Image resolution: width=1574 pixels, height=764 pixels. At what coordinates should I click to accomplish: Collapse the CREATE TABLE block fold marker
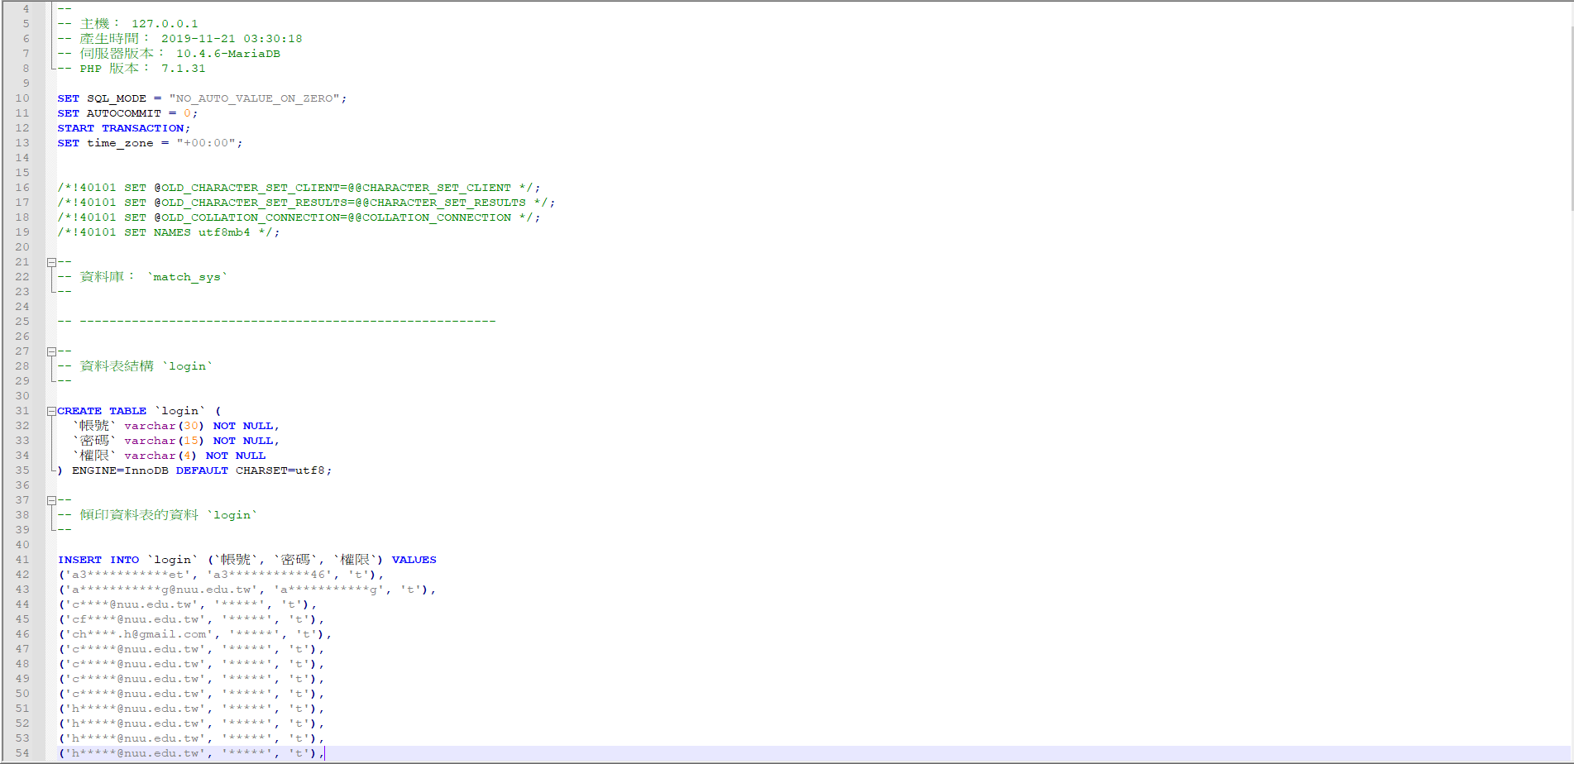click(x=51, y=411)
